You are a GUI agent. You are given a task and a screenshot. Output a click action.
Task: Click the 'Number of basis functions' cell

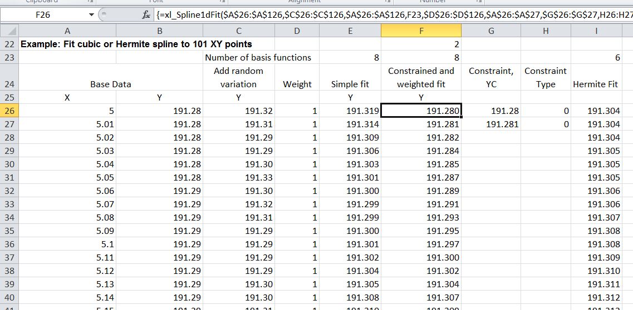[x=258, y=57]
